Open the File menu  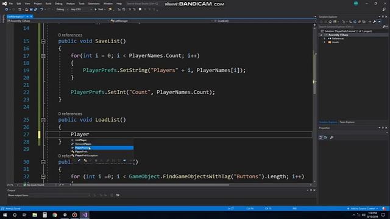[x=11, y=4]
